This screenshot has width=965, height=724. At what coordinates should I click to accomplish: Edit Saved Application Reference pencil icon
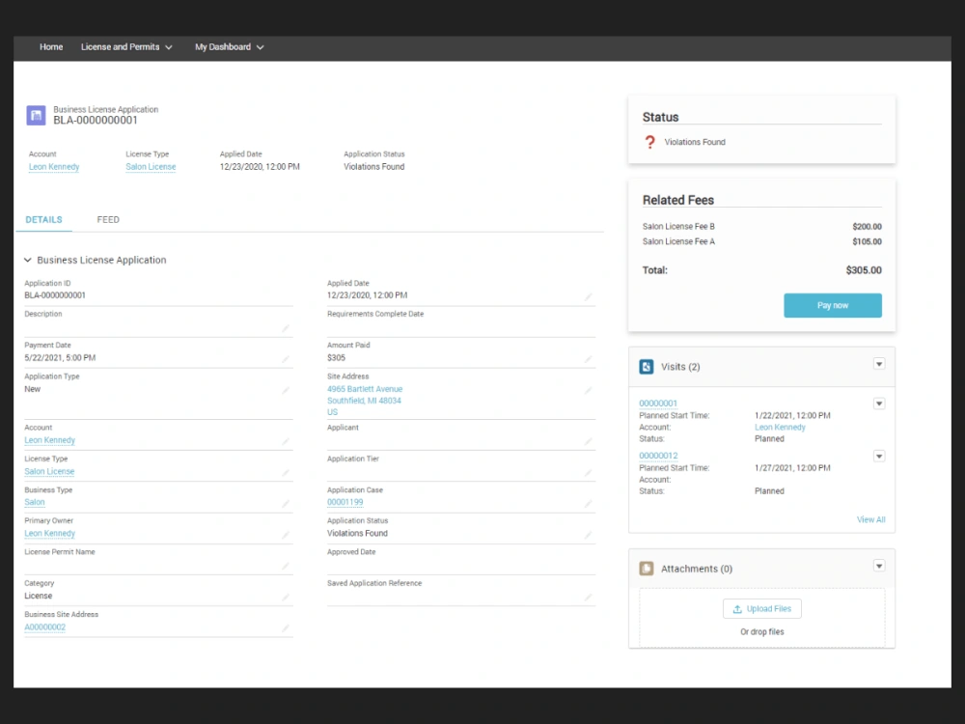[x=588, y=598]
